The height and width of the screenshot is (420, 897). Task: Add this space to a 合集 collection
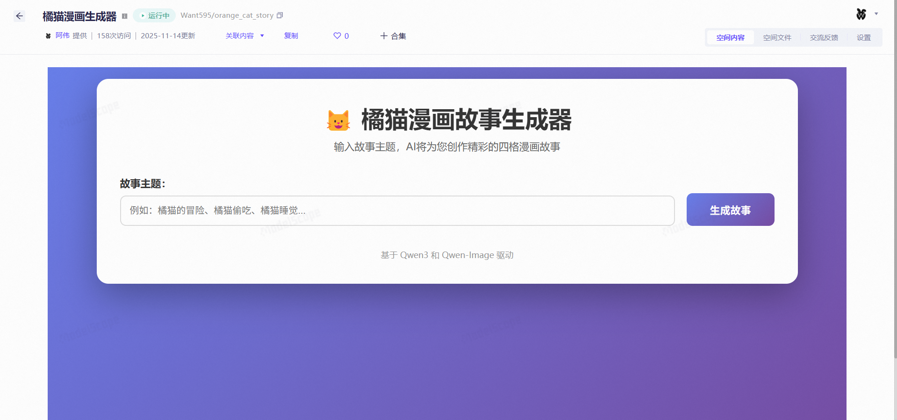click(x=393, y=35)
